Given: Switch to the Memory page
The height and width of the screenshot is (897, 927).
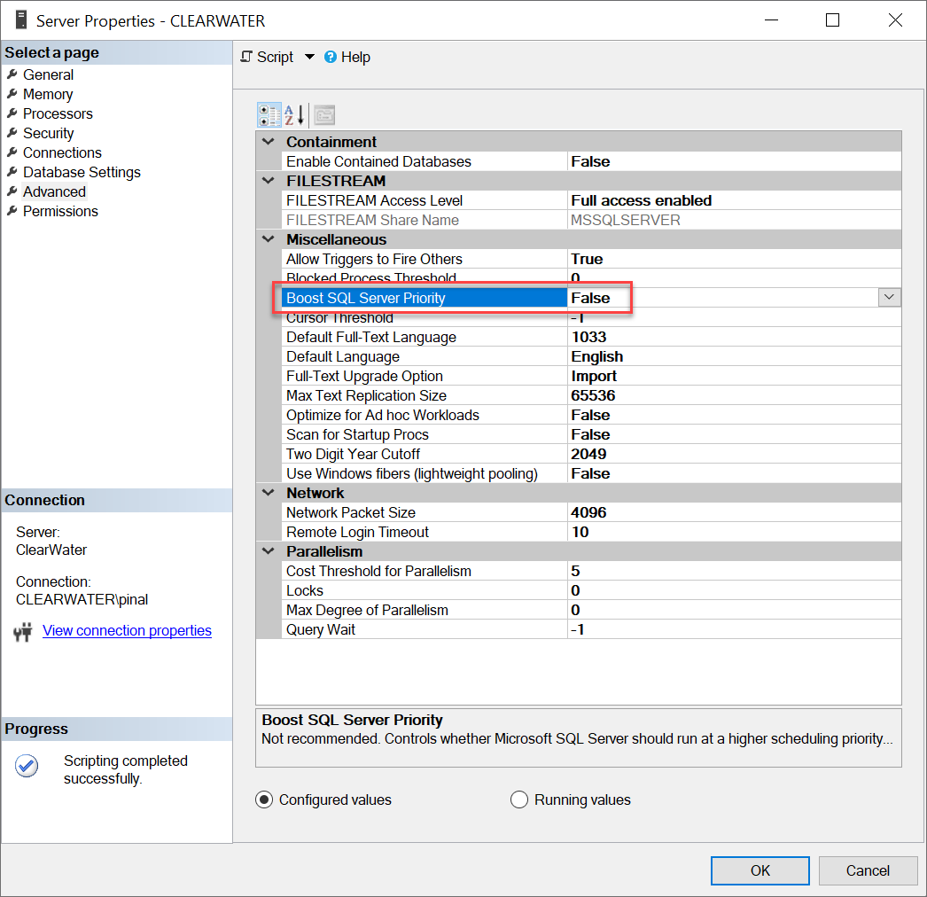Looking at the screenshot, I should pos(49,94).
